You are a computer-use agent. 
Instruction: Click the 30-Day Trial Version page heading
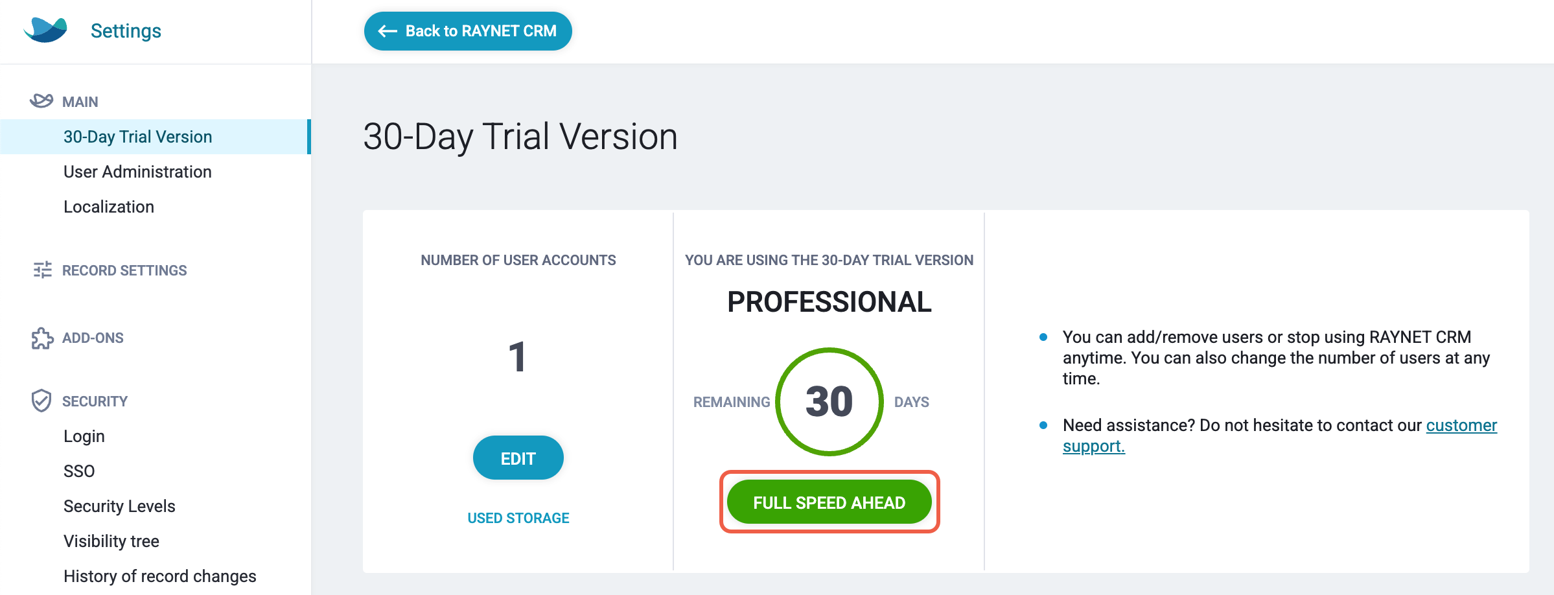520,137
